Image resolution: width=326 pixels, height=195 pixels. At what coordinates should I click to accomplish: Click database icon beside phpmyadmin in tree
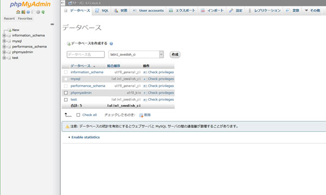(9, 52)
